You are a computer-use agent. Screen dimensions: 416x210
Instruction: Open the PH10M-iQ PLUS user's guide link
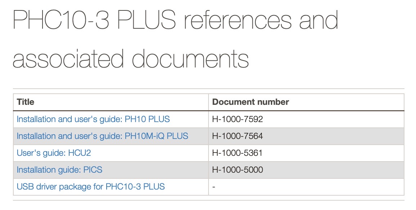(x=102, y=136)
